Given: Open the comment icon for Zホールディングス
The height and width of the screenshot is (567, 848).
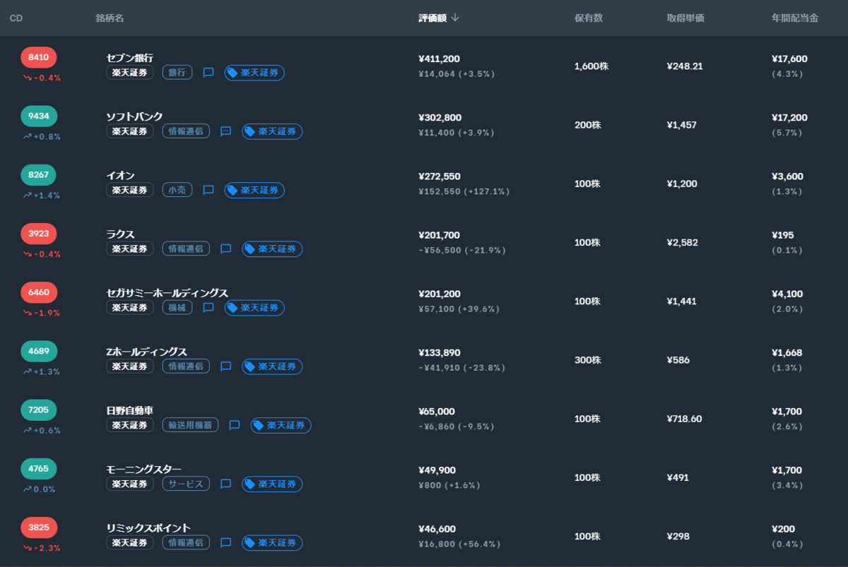Looking at the screenshot, I should (x=226, y=366).
